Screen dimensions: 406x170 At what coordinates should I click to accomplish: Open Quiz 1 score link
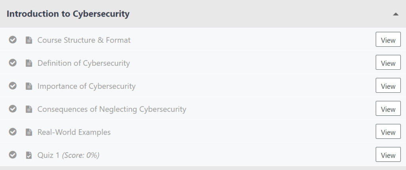(68, 155)
